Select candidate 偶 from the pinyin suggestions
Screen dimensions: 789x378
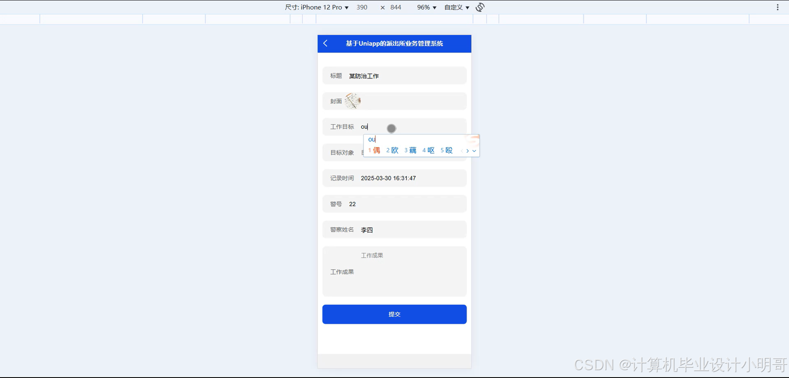tap(376, 150)
